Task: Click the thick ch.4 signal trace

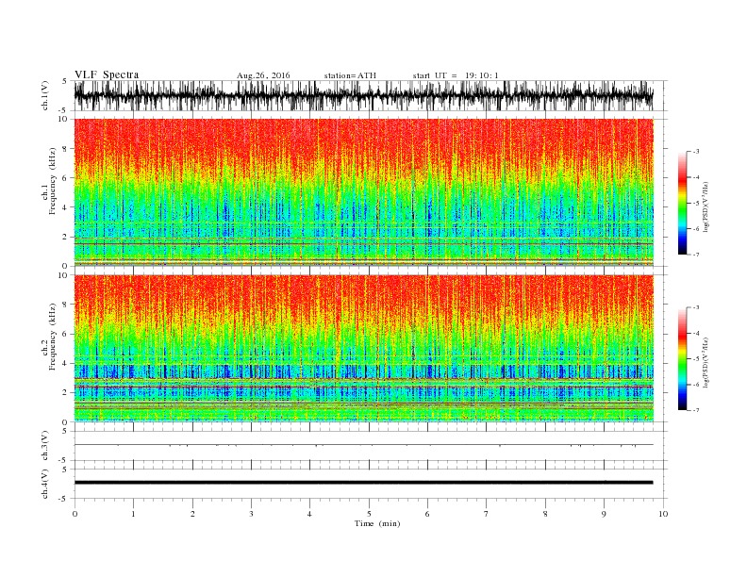Action: [363, 483]
